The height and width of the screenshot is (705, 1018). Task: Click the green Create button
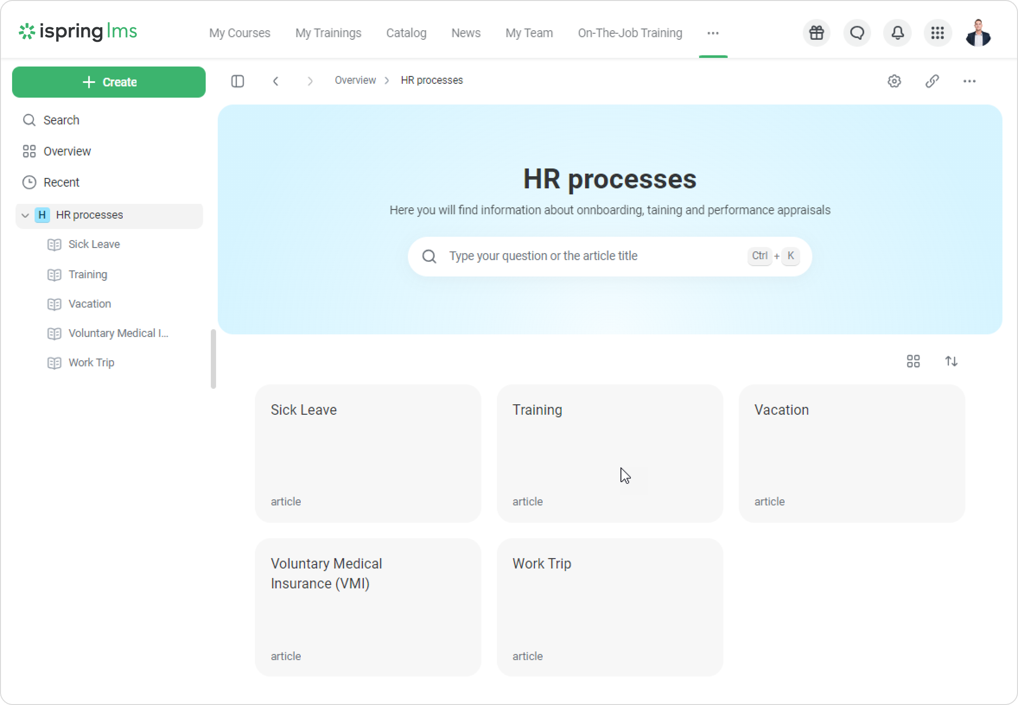[109, 82]
